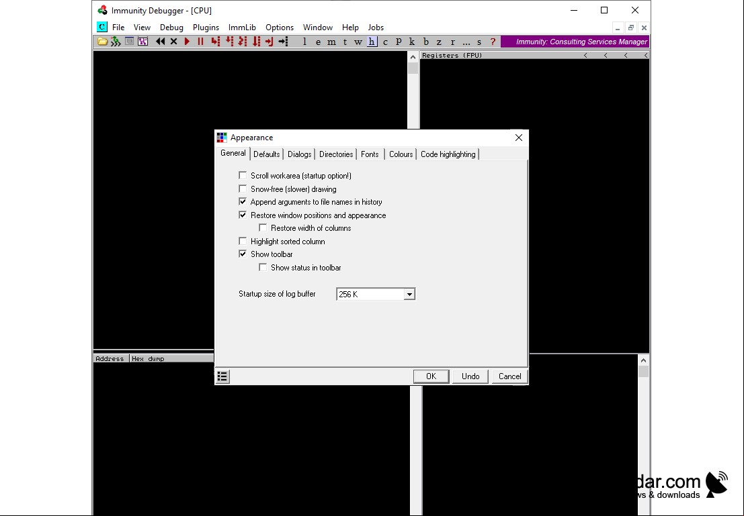Switch to the Fonts tab

370,154
